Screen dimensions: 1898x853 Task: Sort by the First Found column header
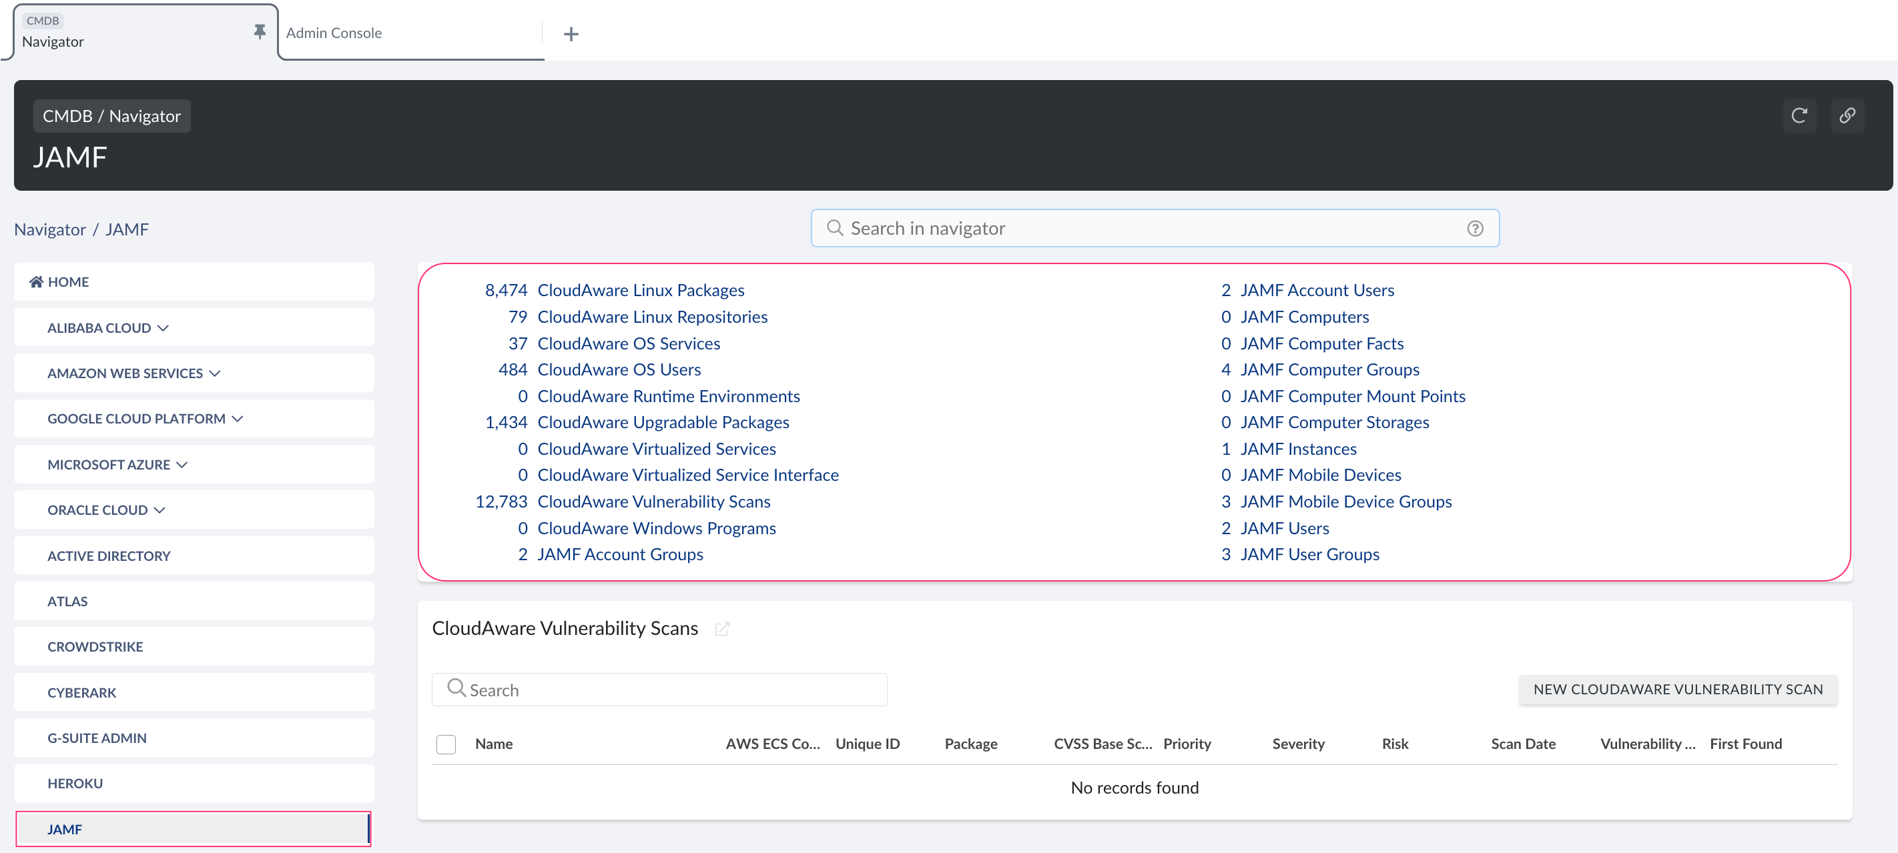coord(1745,744)
